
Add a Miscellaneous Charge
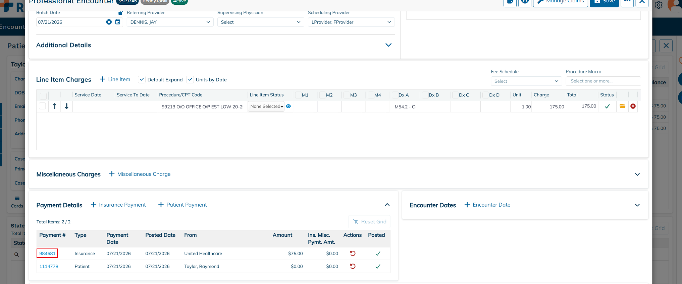click(x=140, y=174)
